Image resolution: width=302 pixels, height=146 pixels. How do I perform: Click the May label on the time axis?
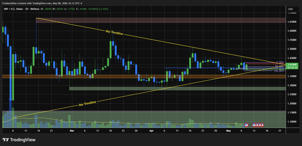pyautogui.click(x=229, y=131)
